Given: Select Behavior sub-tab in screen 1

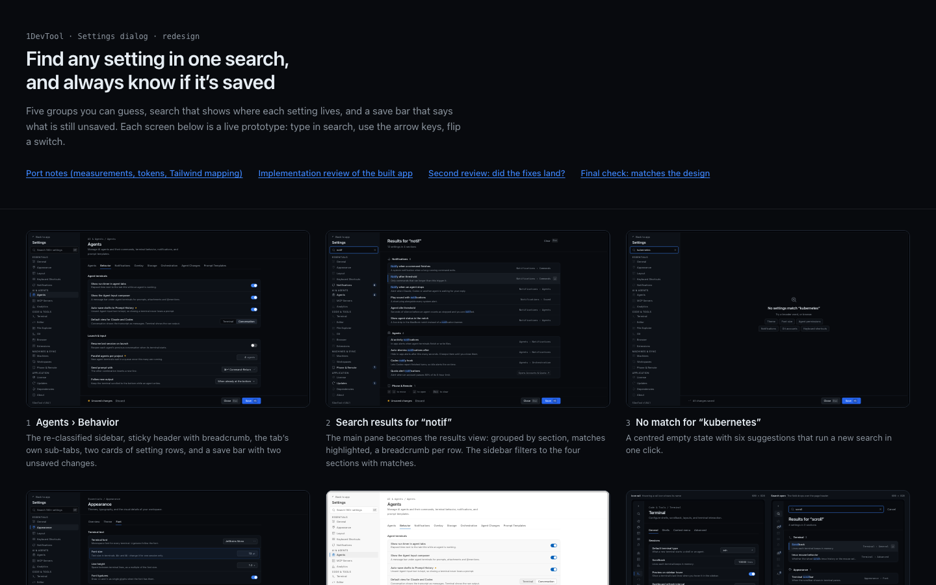Looking at the screenshot, I should (x=105, y=265).
